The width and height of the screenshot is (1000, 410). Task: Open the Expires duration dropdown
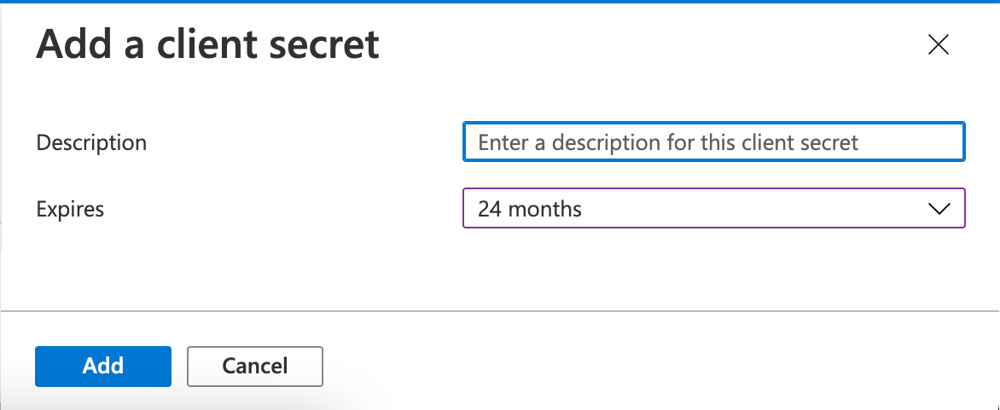[713, 209]
